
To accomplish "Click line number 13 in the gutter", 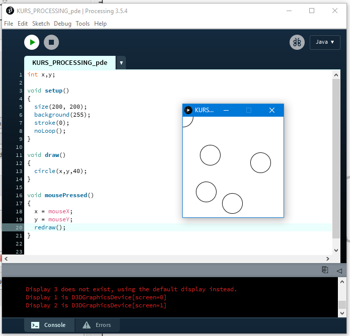I will click(19, 171).
